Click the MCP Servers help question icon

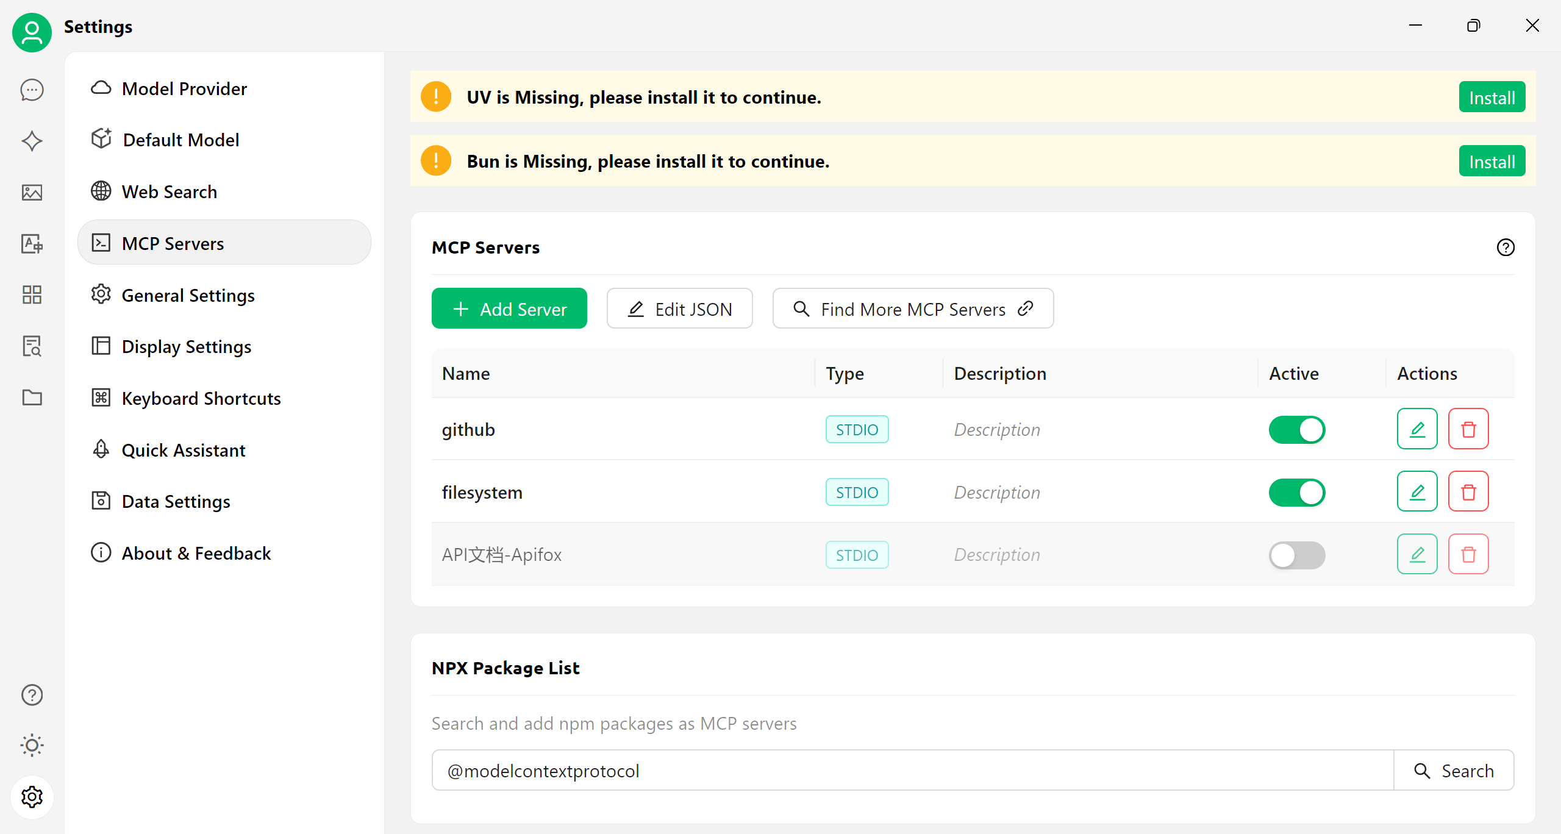click(1506, 247)
